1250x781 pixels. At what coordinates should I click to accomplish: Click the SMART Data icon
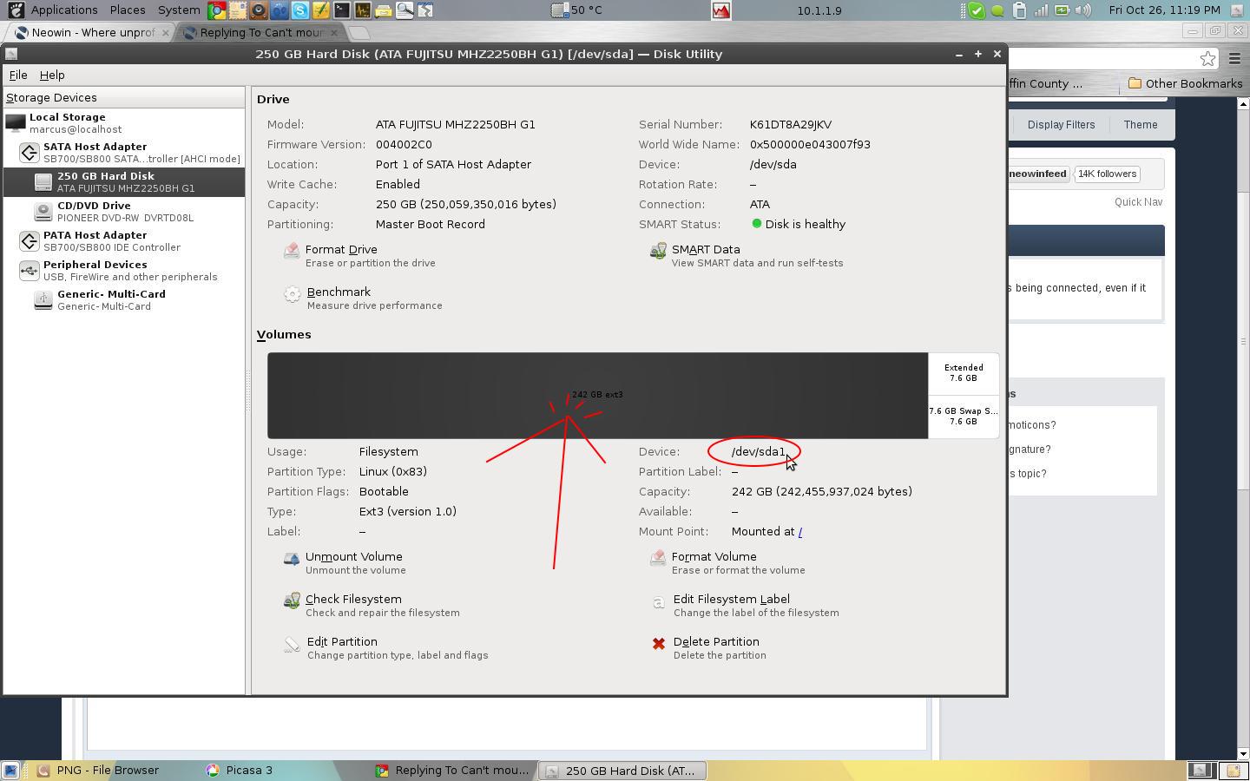tap(658, 251)
